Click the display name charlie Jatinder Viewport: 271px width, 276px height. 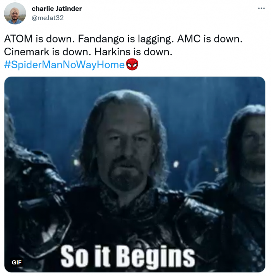pyautogui.click(x=57, y=9)
